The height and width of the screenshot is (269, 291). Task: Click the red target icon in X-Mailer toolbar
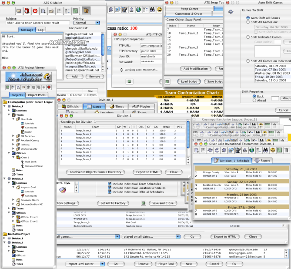click(x=35, y=11)
